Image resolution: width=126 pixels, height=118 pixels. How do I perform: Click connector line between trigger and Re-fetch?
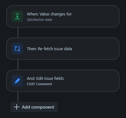point(18,32)
